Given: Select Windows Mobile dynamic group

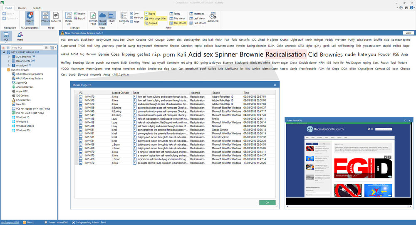Looking at the screenshot, I should pyautogui.click(x=23, y=126).
